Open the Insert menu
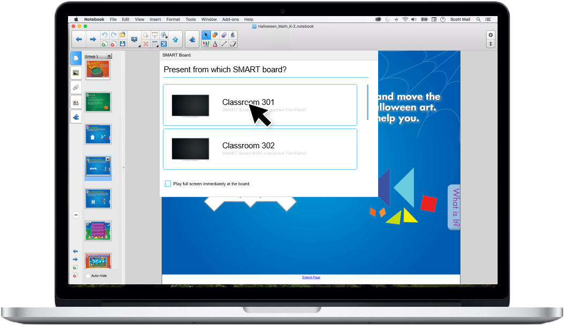The image size is (564, 325). (155, 19)
